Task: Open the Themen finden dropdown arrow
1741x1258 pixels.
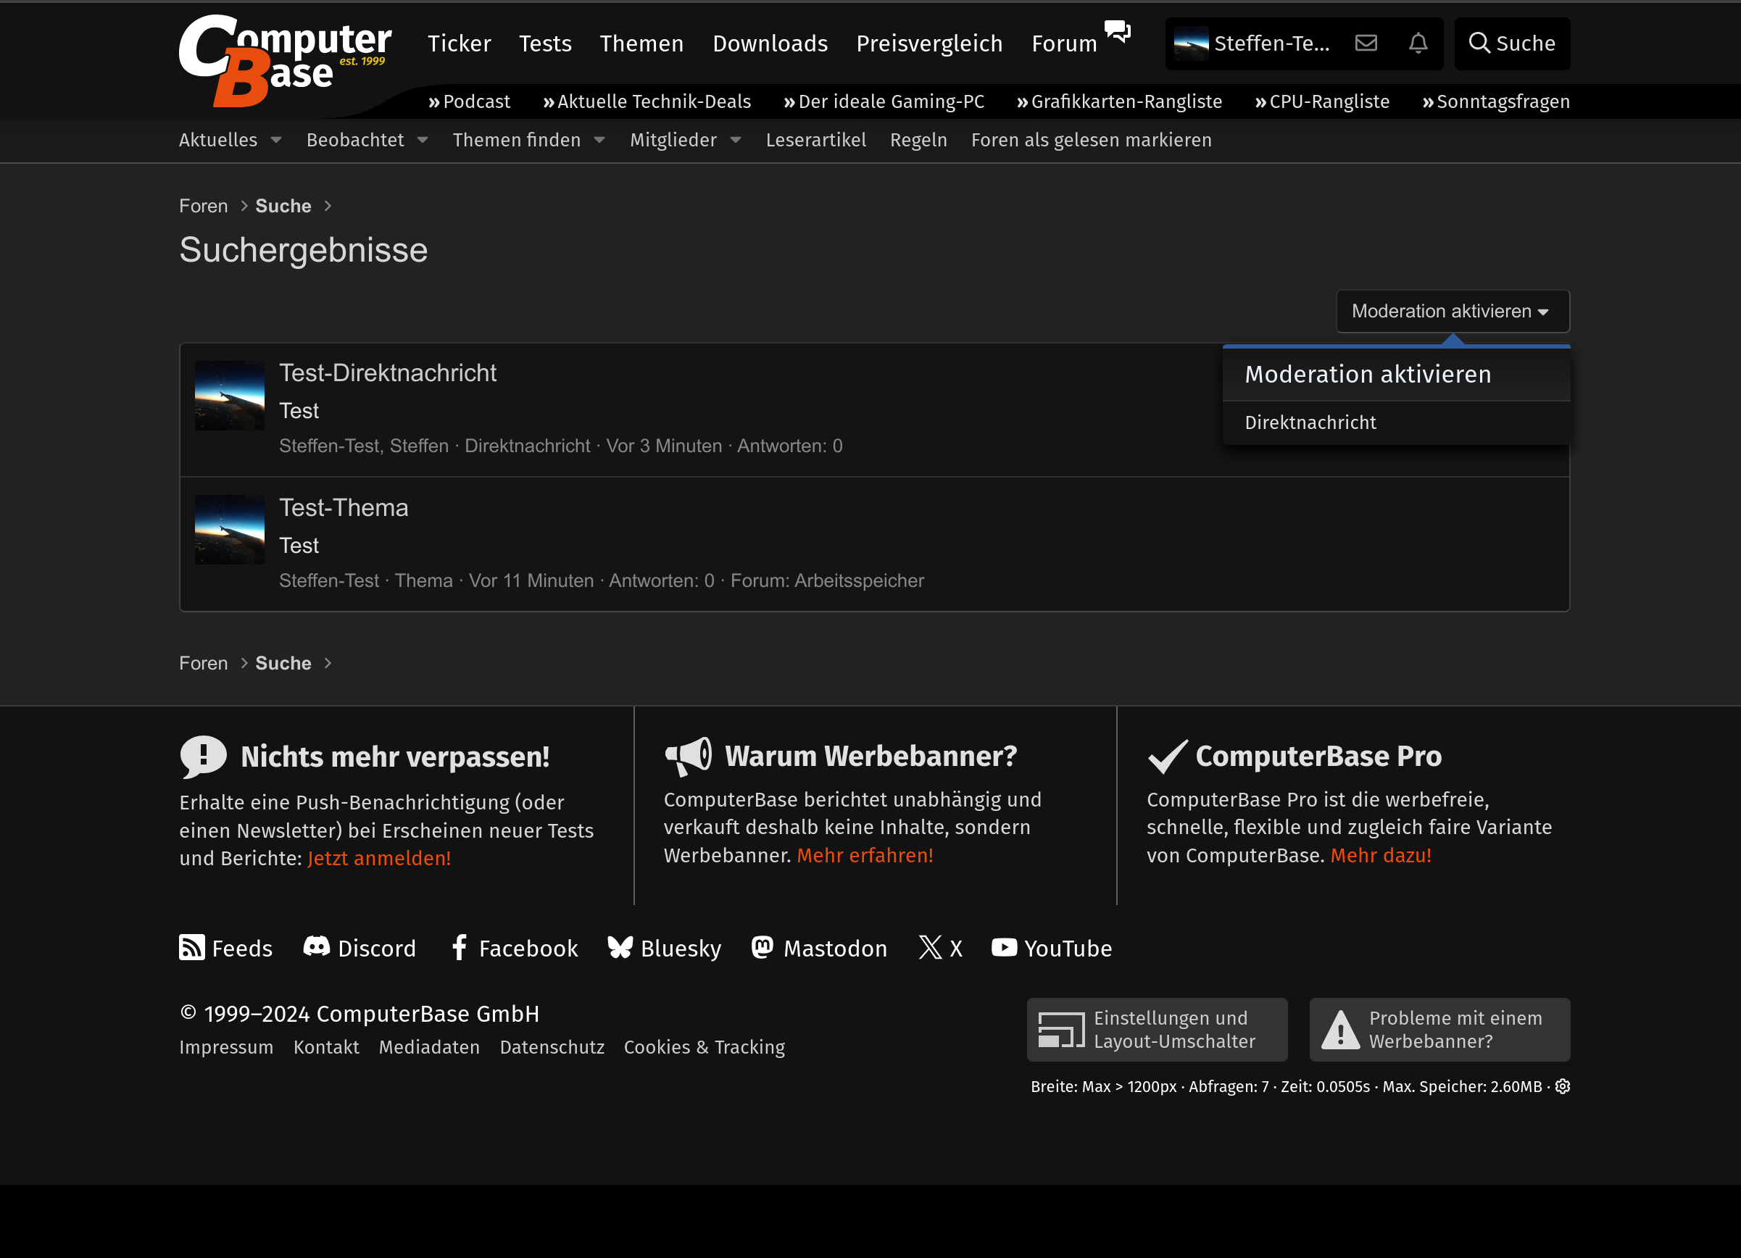Action: (x=599, y=140)
